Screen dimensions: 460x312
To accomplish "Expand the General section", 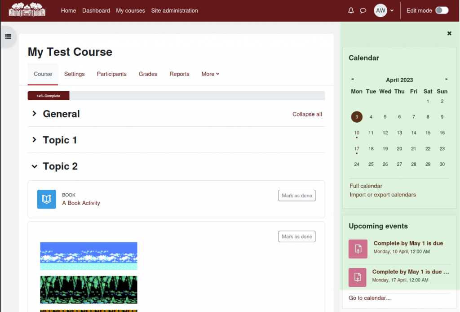I will (34, 114).
